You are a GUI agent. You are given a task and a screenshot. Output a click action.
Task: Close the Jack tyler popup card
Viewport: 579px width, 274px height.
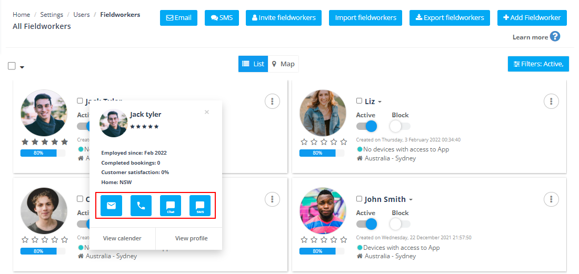(x=207, y=112)
